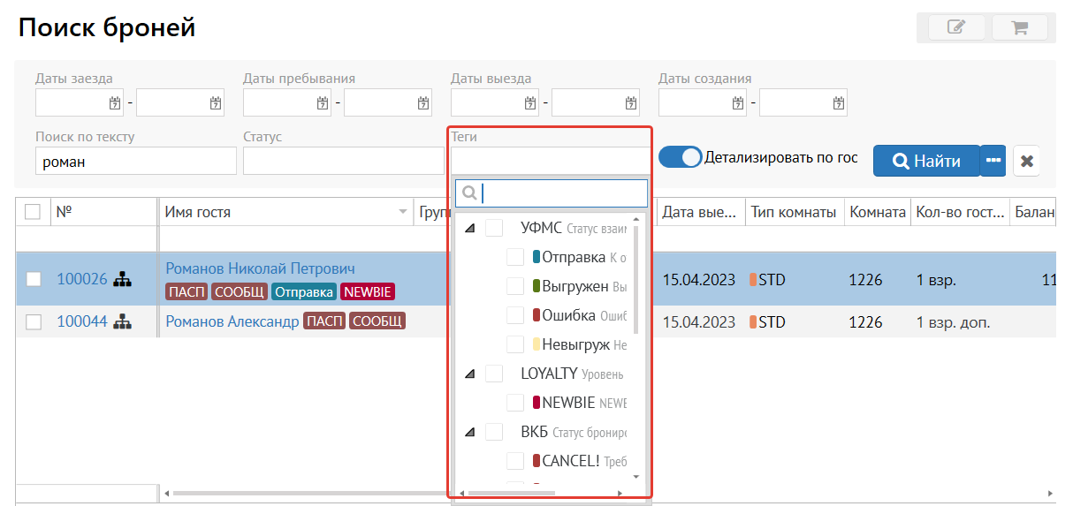Open calendar for creation end date
This screenshot has width=1073, height=506.
tap(839, 103)
